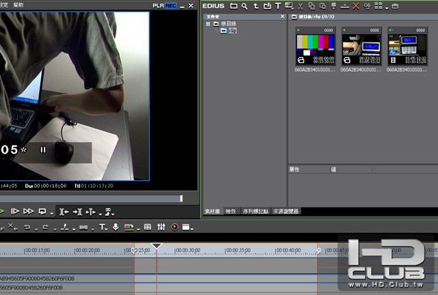This screenshot has height=295, width=438.
Task: Open the color bars new clip menu
Action: (289, 6)
